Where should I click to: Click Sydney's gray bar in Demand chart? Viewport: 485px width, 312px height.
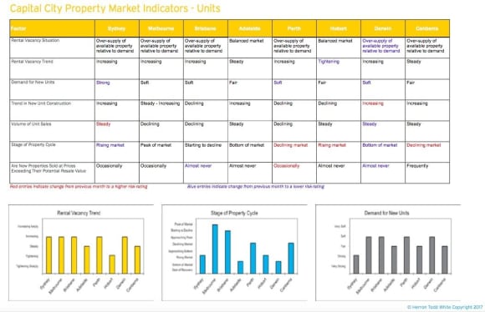point(356,264)
